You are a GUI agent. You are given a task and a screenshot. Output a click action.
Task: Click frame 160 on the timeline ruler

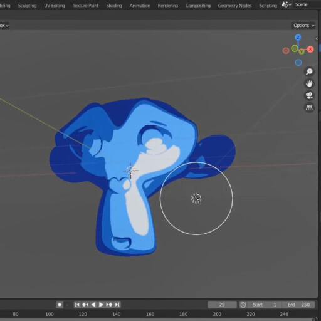click(x=150, y=314)
